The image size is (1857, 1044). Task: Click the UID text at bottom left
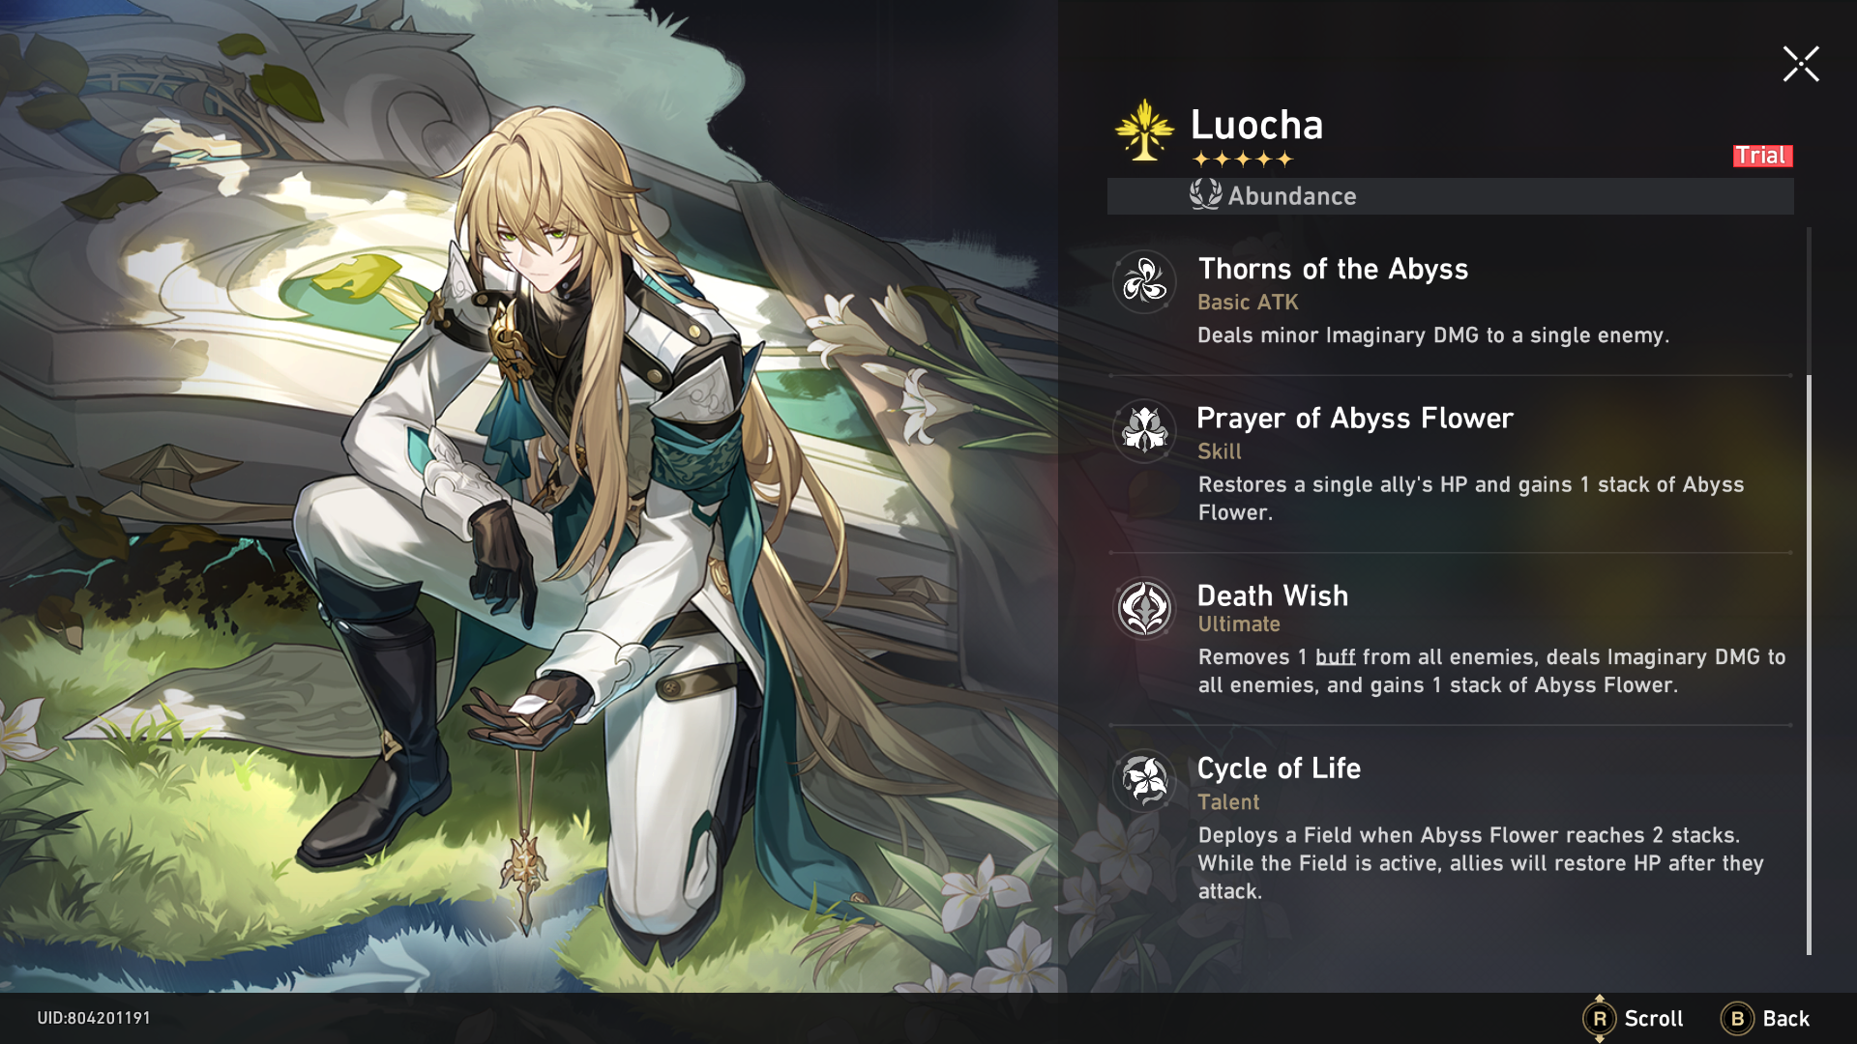94,1018
